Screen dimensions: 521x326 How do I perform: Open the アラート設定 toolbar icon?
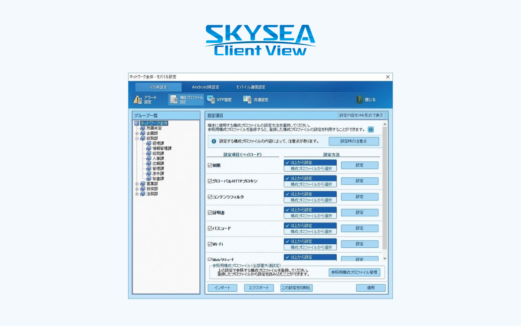[x=138, y=100]
